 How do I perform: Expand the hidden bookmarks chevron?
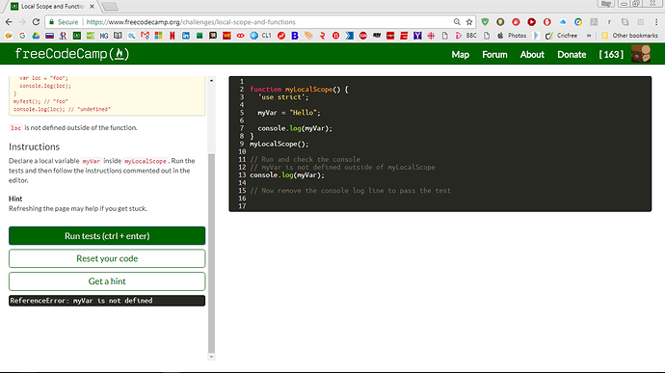click(589, 36)
